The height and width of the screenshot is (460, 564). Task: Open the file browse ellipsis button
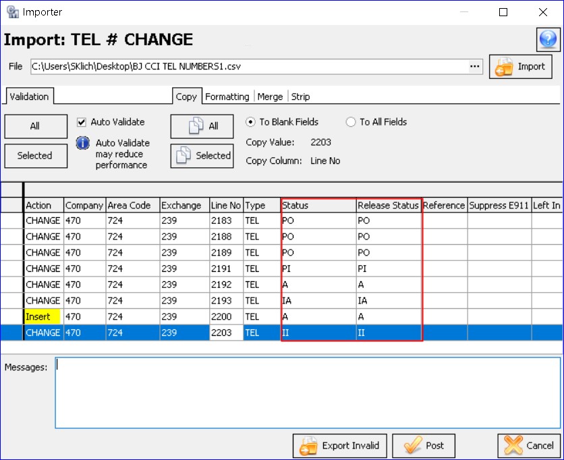tap(475, 66)
